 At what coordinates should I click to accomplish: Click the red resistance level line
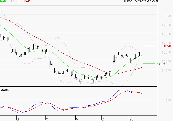point(149,46)
